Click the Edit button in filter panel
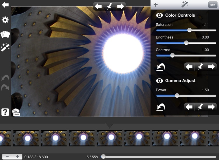 pos(213,5)
